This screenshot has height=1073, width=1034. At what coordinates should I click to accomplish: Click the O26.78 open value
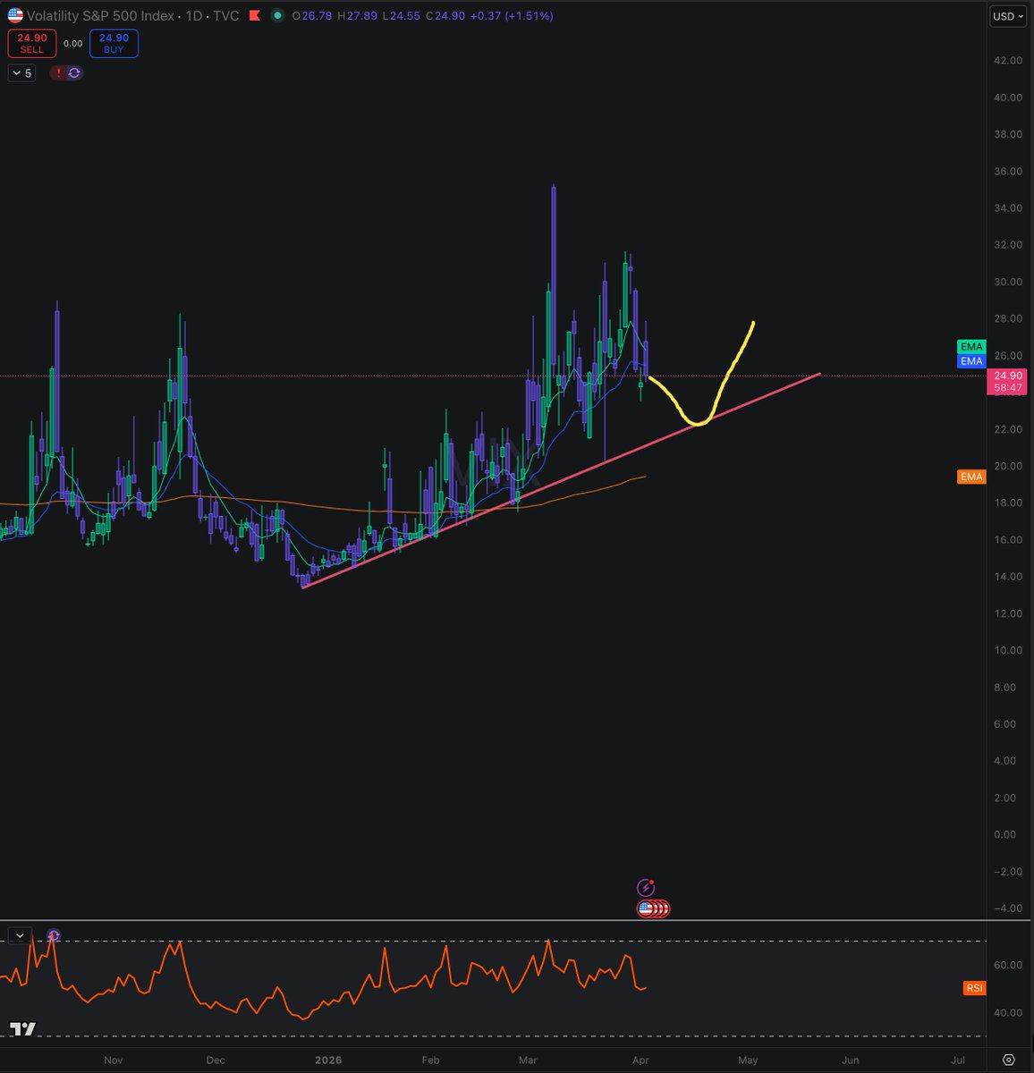click(314, 16)
